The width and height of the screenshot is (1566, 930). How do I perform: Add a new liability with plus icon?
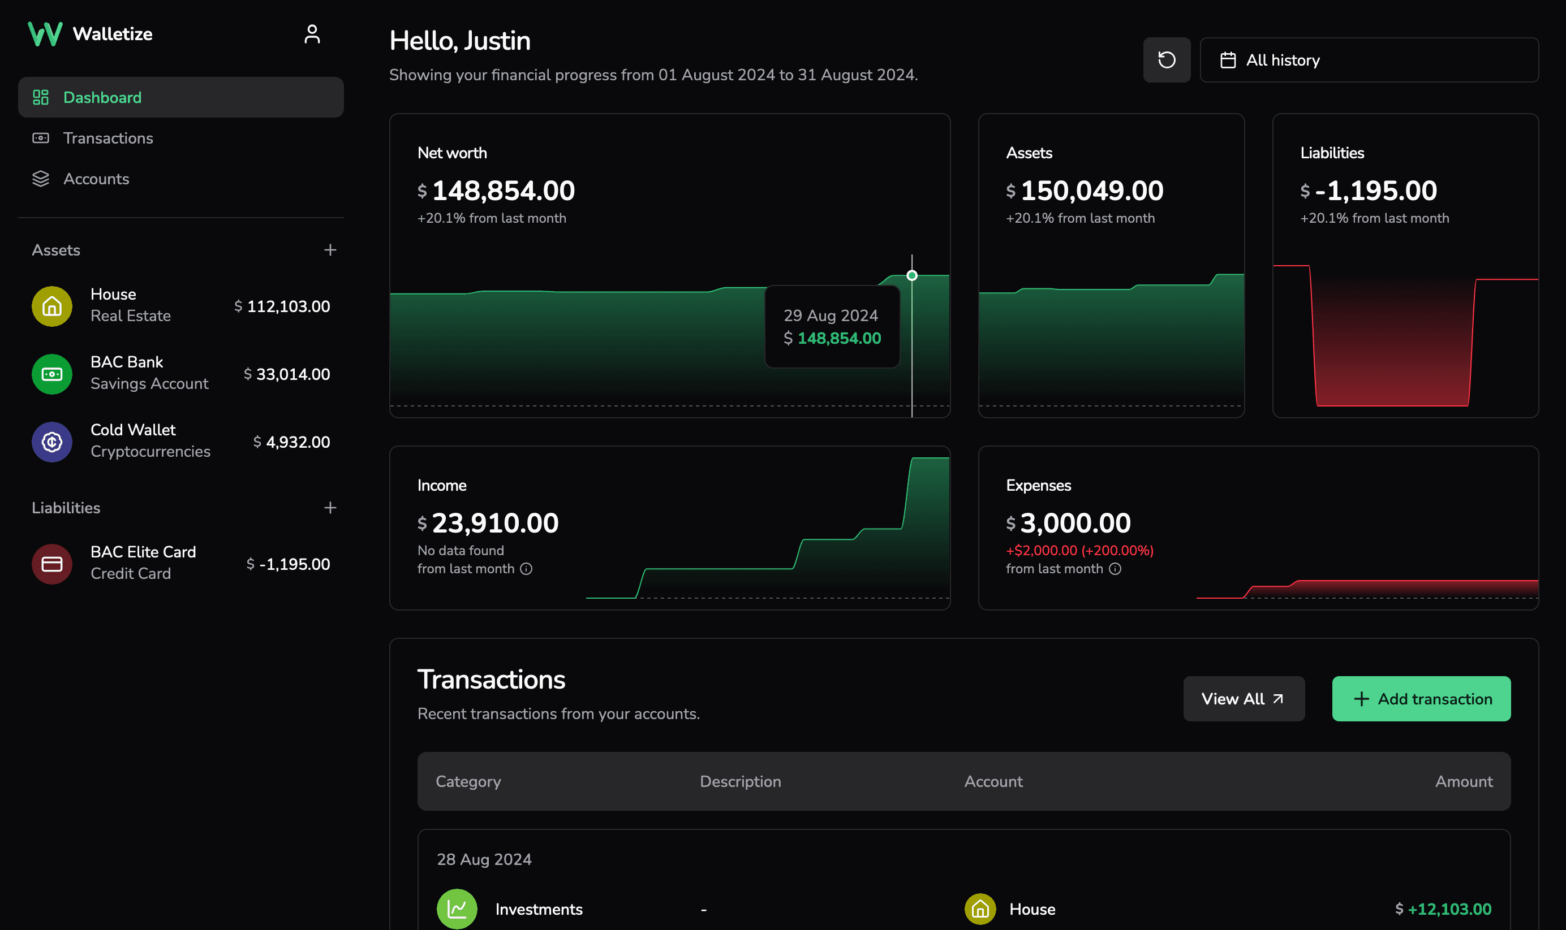point(330,508)
